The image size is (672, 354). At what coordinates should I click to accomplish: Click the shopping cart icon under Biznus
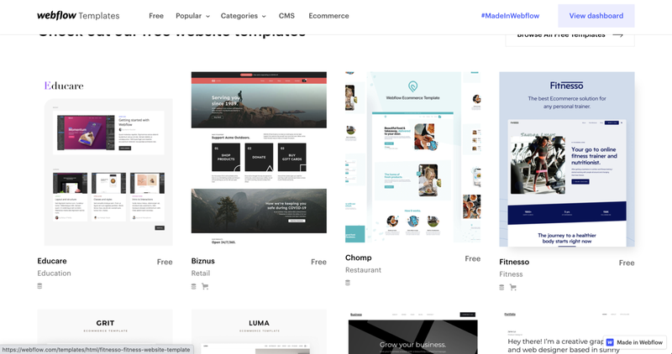coord(205,286)
